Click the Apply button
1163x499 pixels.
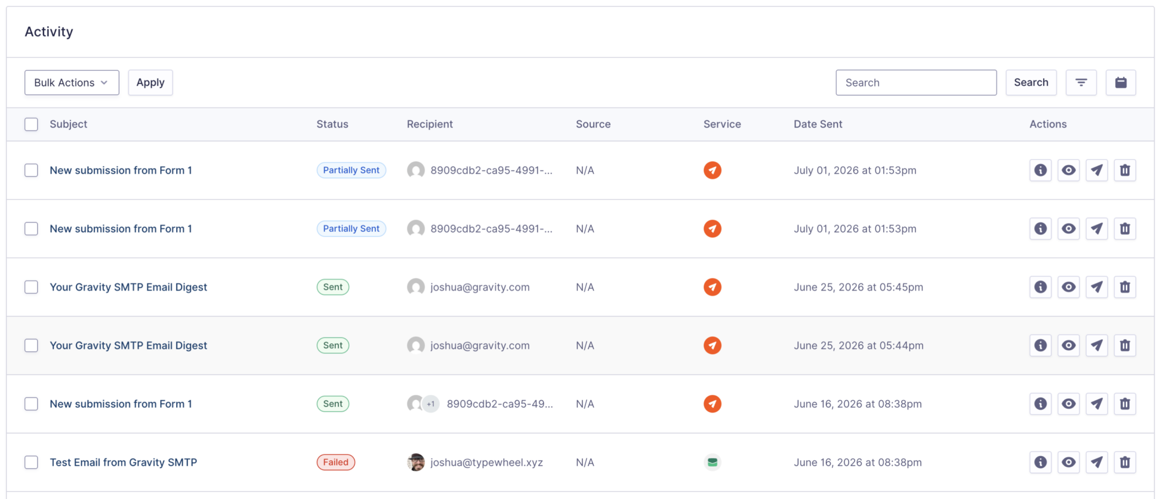click(x=150, y=83)
